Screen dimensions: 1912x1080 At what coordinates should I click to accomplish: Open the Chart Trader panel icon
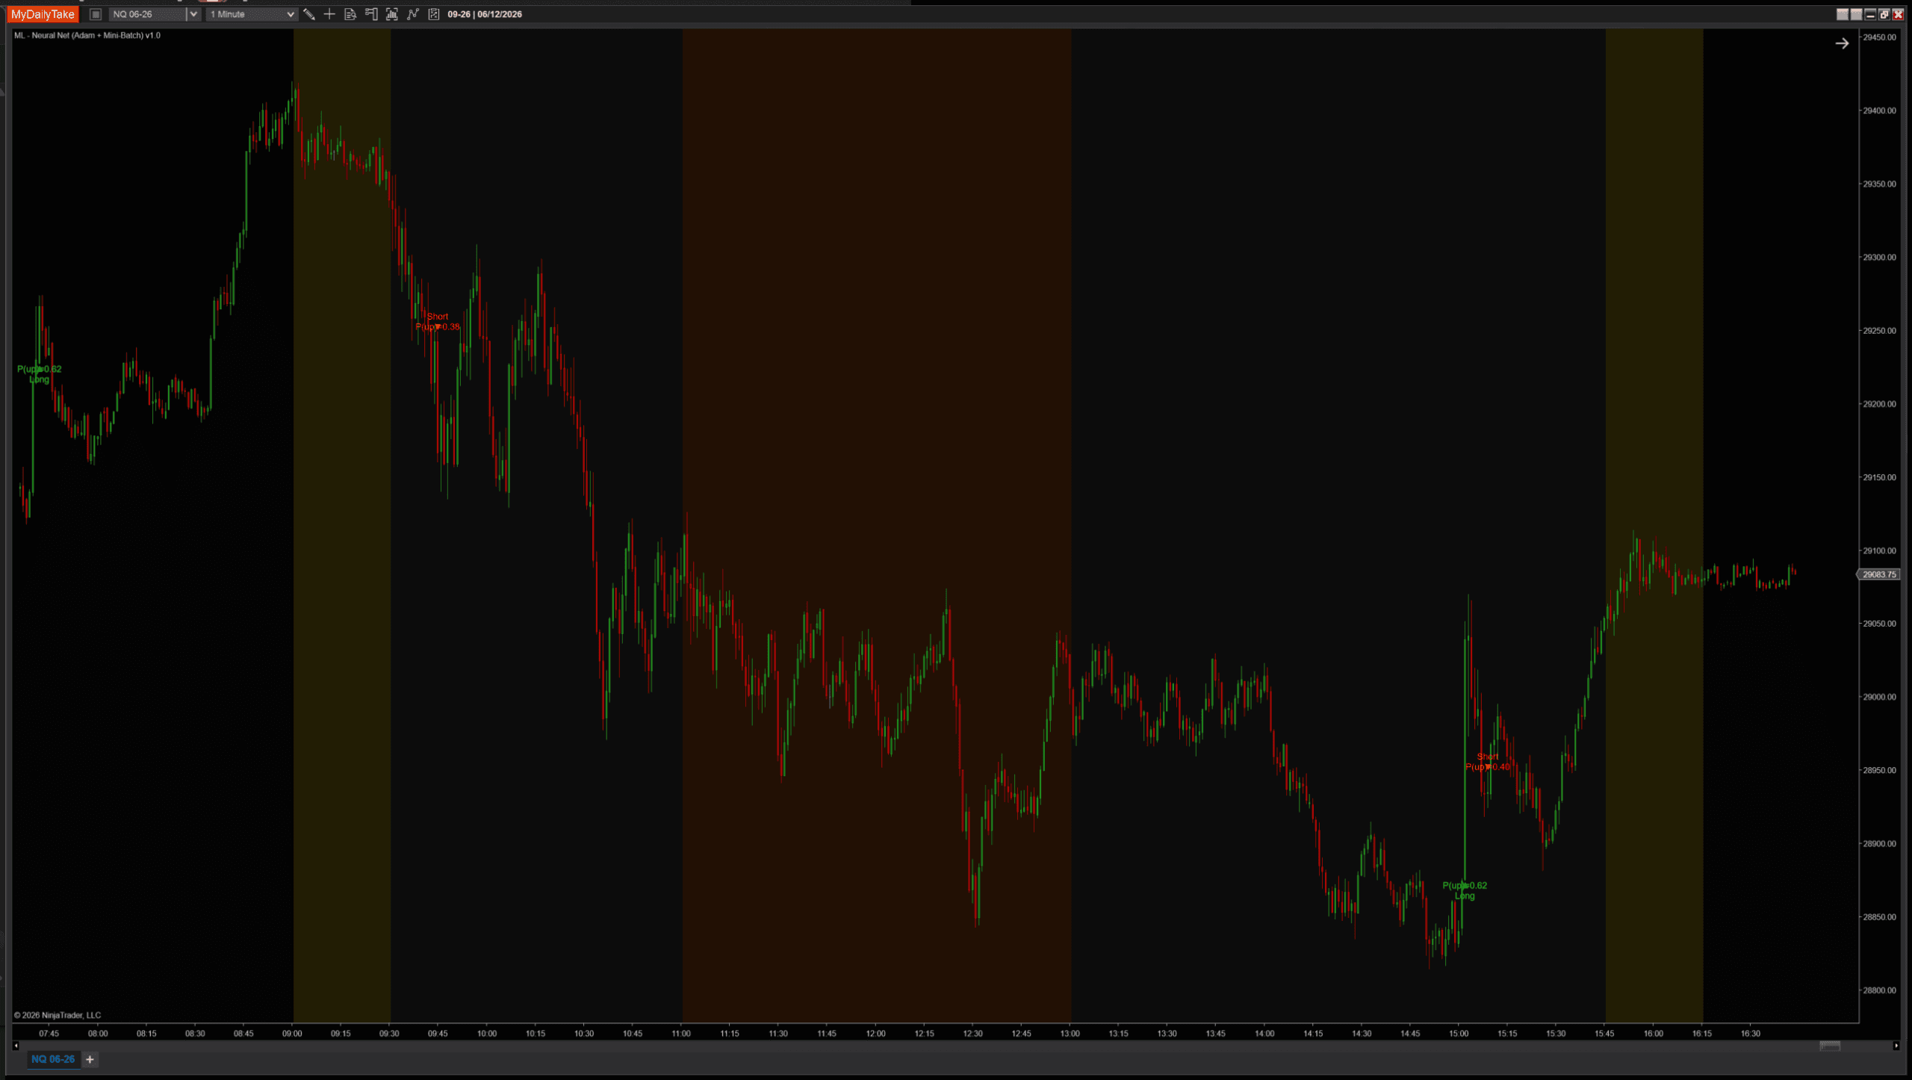pos(371,14)
